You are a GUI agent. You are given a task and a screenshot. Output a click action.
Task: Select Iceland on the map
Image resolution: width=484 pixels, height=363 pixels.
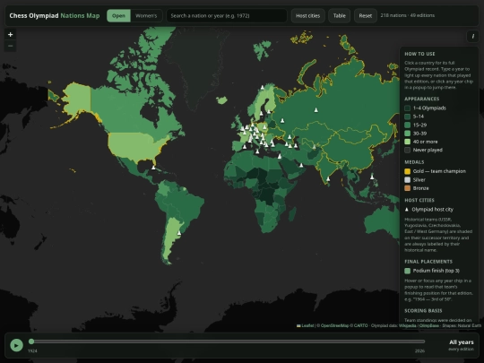click(221, 100)
